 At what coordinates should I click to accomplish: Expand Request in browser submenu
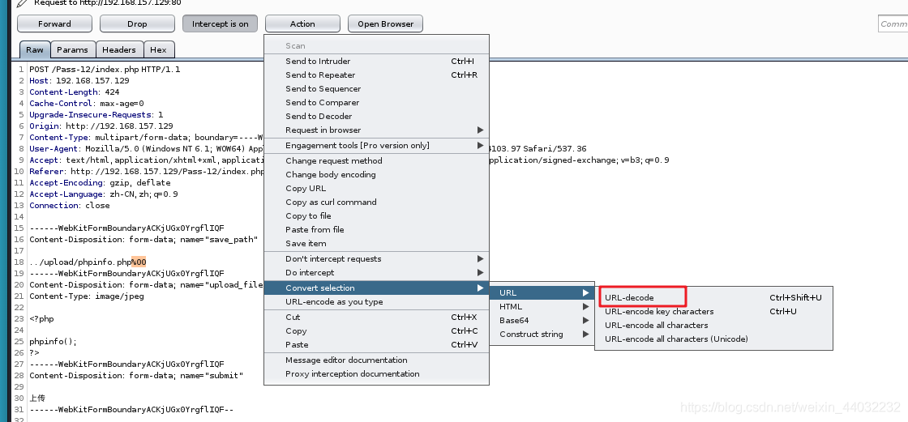[x=376, y=130]
